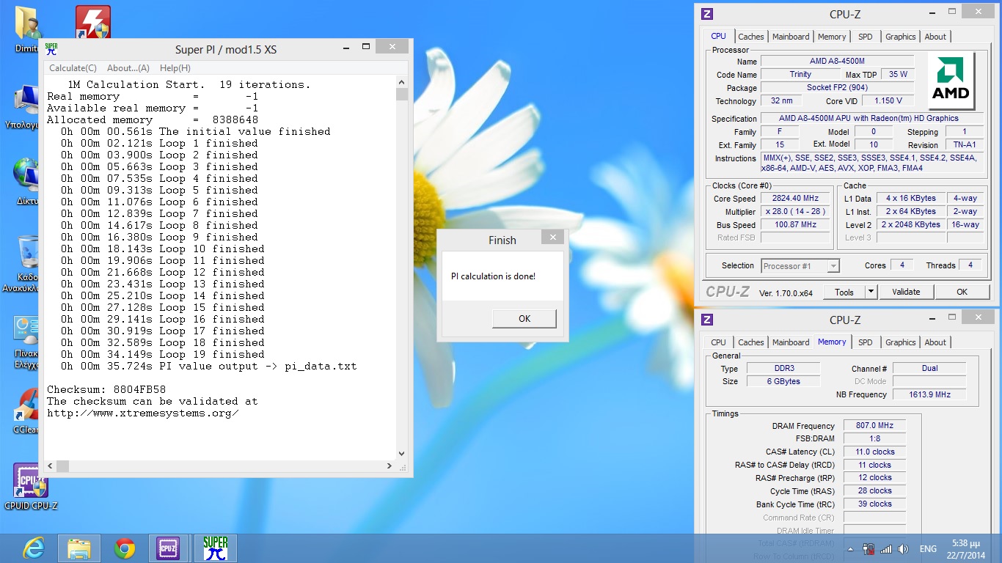Switch to About tab in top CPU-Z window
Image resolution: width=1002 pixels, height=563 pixels.
[935, 37]
